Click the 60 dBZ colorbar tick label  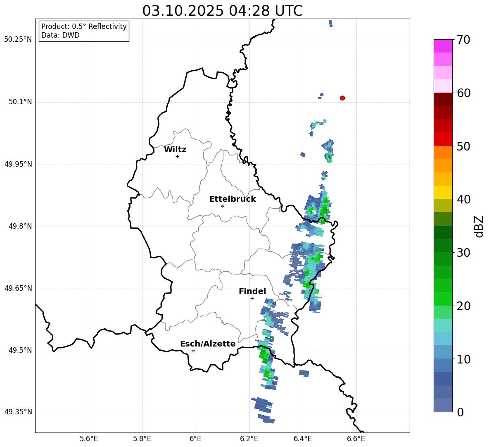(x=463, y=93)
